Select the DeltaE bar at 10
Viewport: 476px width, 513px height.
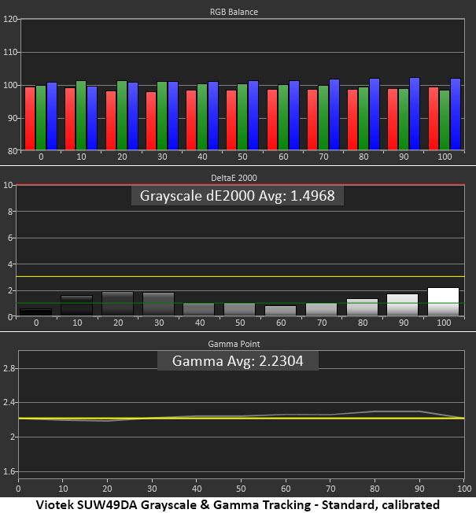tap(77, 305)
